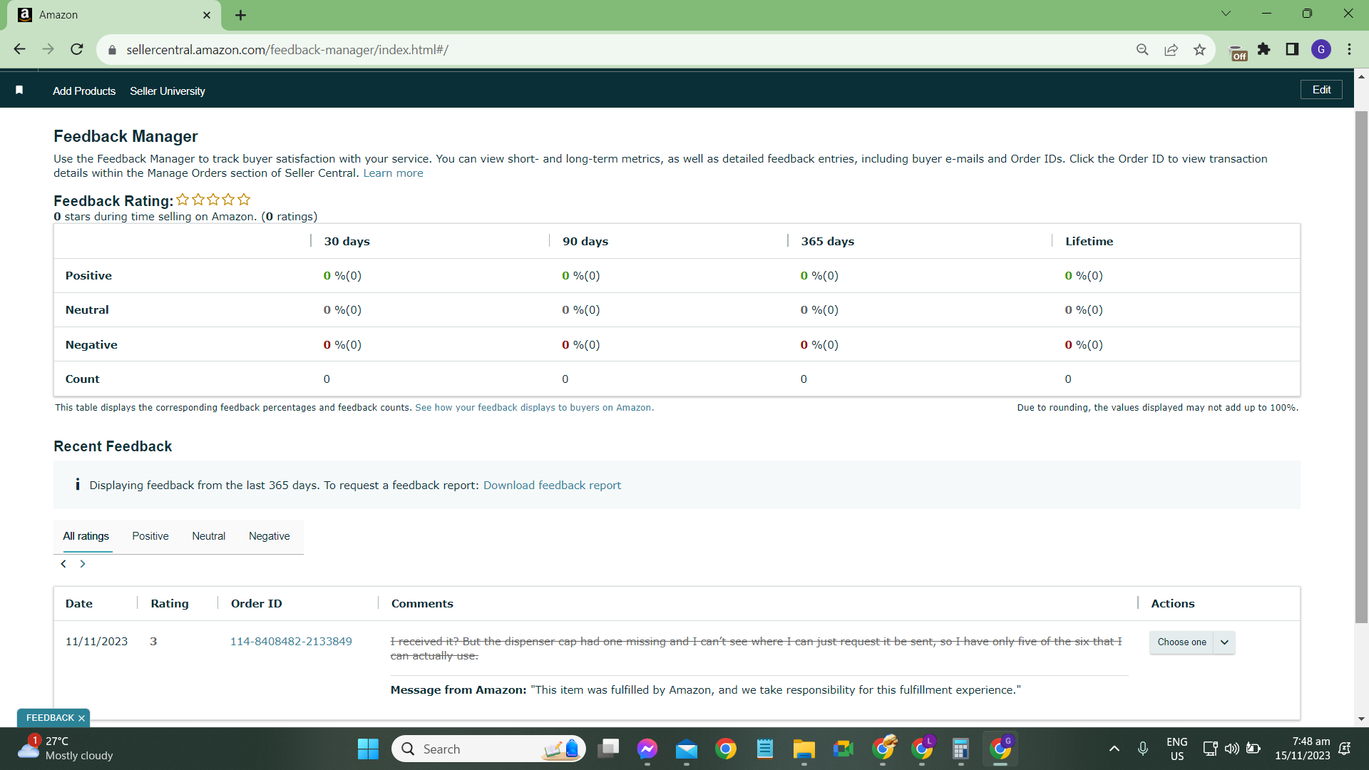1369x770 pixels.
Task: Click the Windows taskbar Search box
Action: click(488, 749)
